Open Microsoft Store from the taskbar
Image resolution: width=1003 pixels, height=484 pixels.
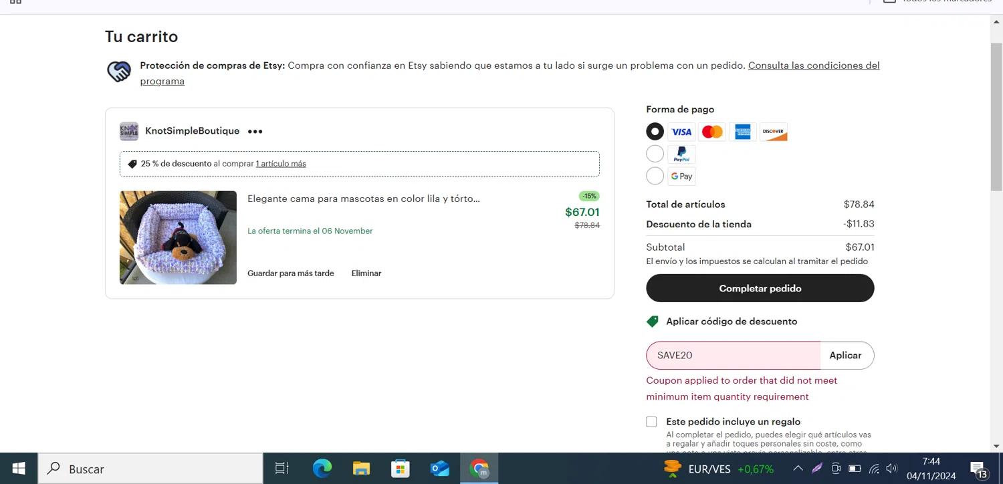point(400,469)
